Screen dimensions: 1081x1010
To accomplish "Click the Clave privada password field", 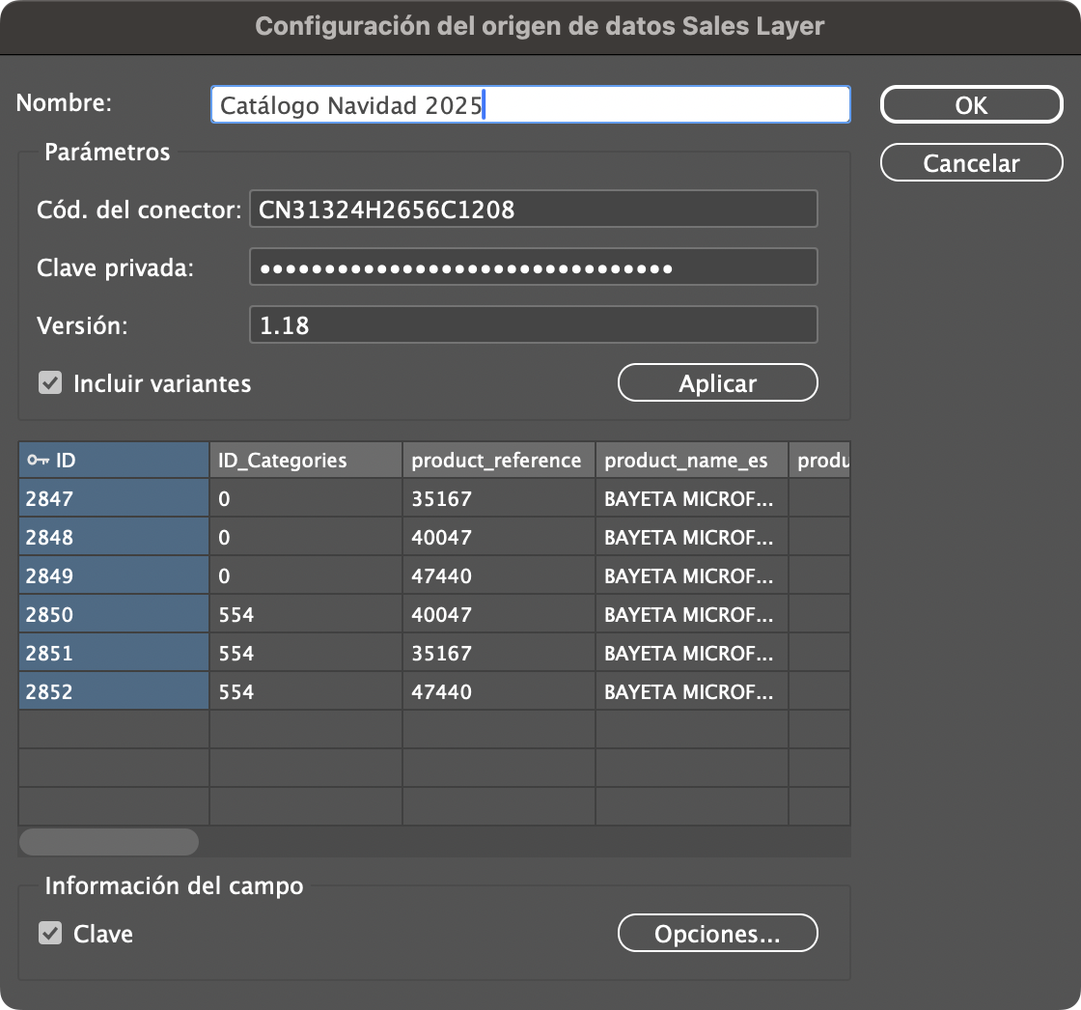I will (x=531, y=267).
